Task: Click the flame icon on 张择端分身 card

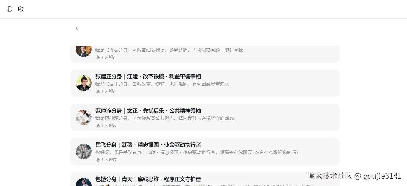Action: coord(98,57)
